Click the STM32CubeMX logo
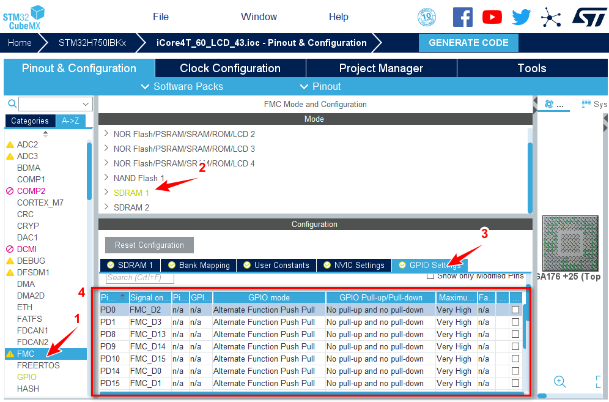This screenshot has height=402, width=609. [x=24, y=17]
